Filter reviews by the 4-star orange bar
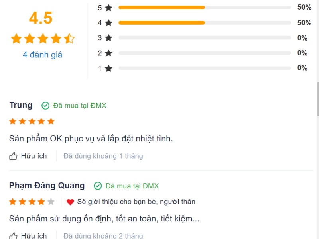 click(205, 23)
